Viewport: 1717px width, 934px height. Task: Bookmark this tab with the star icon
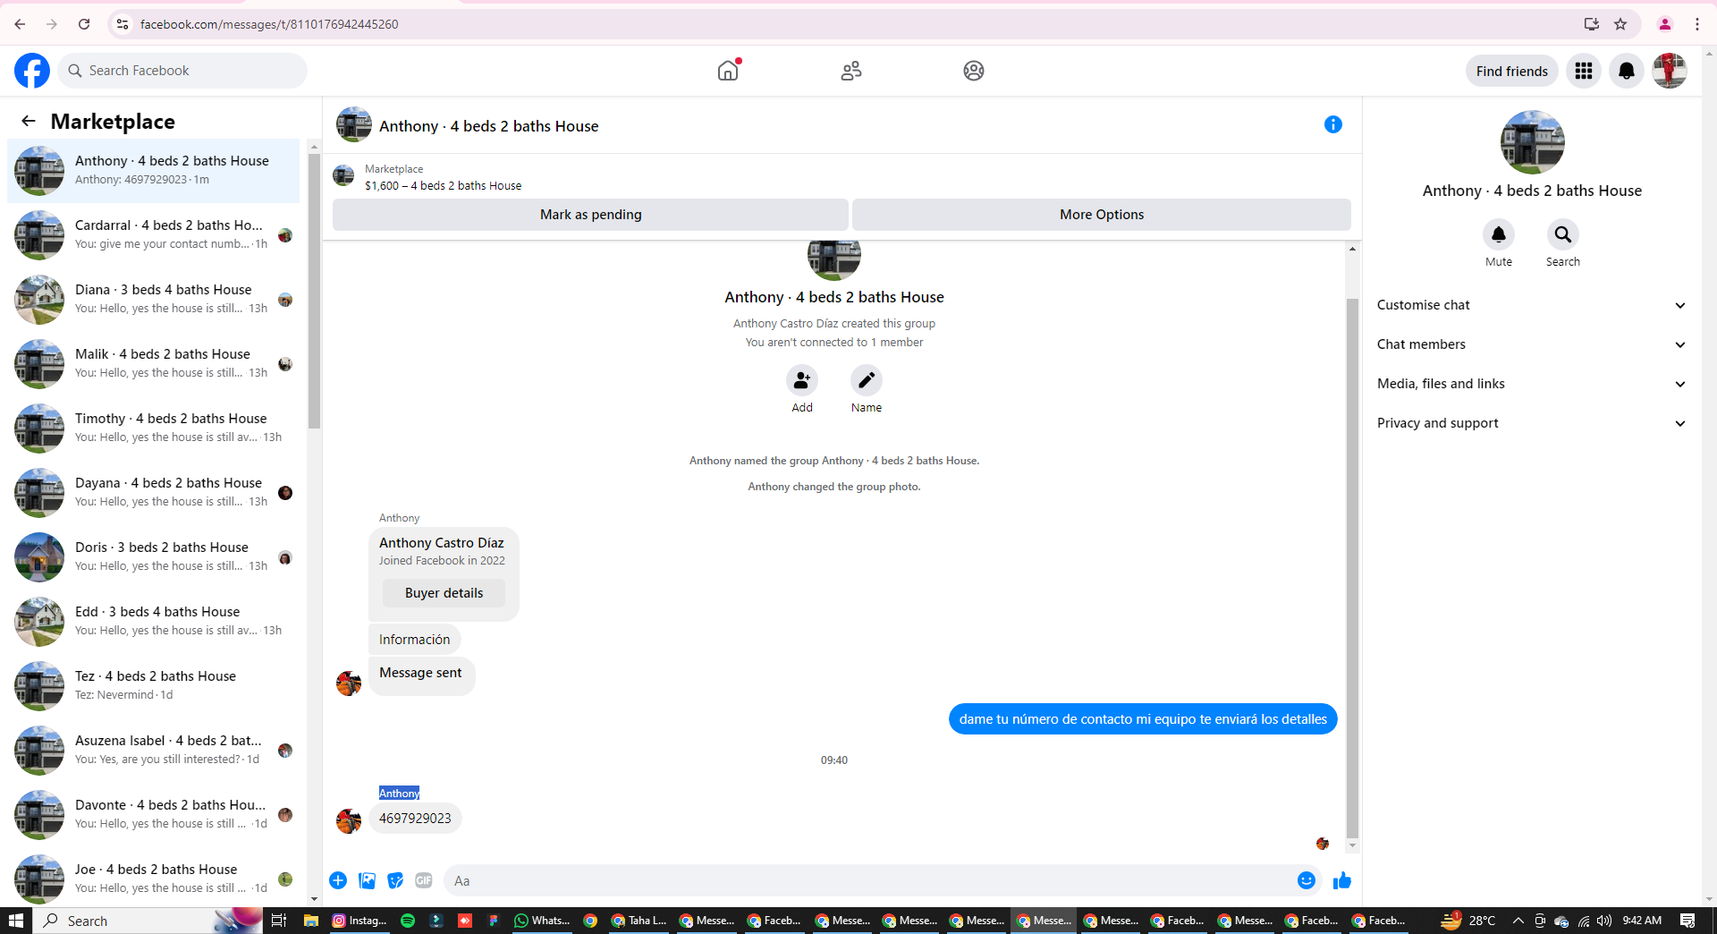click(1620, 24)
